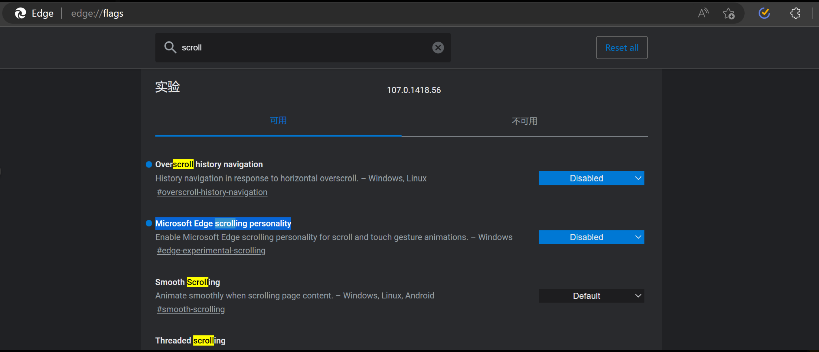Click the 实验 page heading
Viewport: 819px width, 352px height.
[x=168, y=86]
